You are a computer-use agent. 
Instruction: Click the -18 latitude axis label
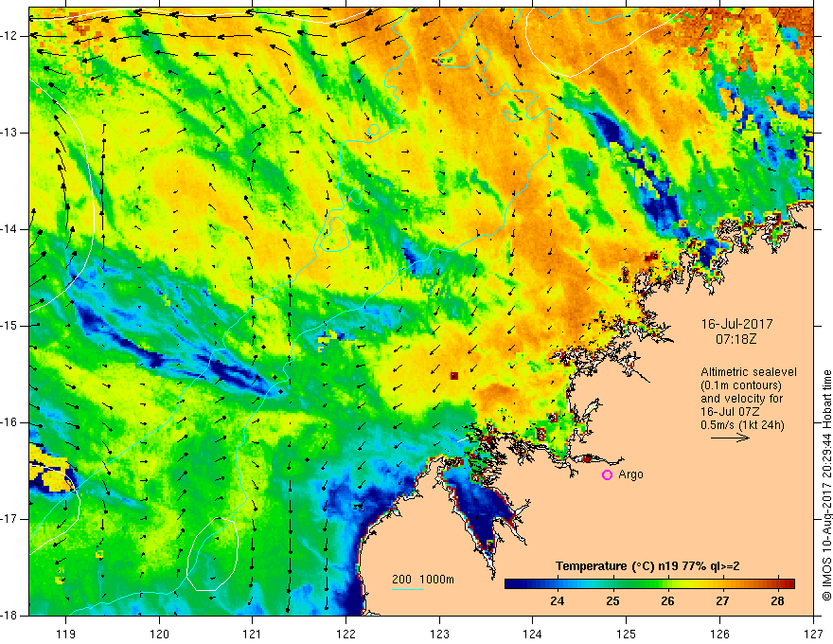coord(9,616)
